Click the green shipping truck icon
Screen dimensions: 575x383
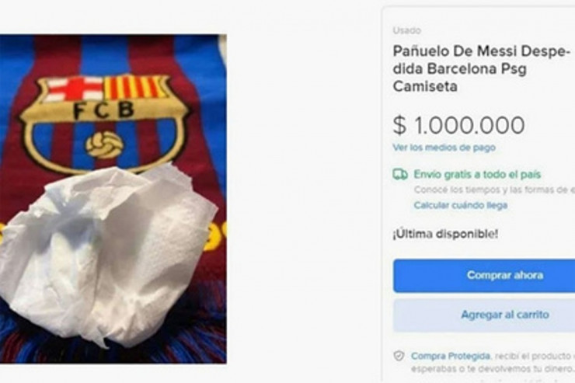point(400,175)
